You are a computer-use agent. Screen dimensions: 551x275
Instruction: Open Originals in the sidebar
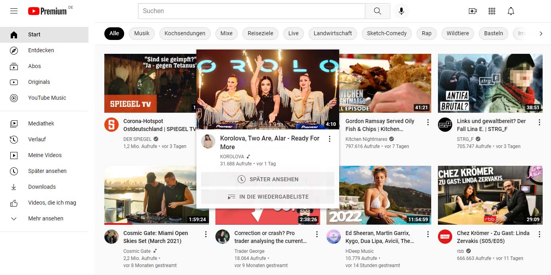click(x=44, y=82)
